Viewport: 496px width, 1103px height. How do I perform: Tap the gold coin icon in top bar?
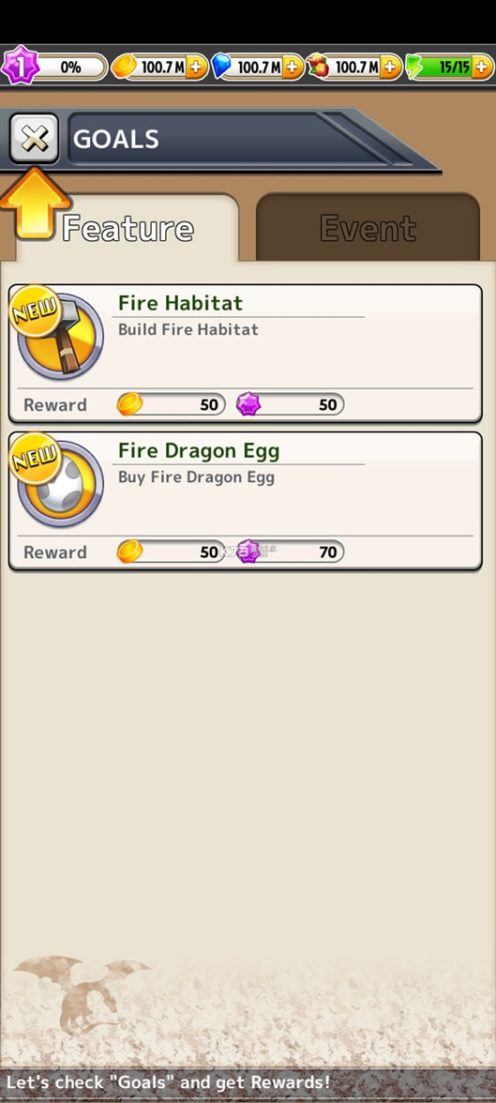point(123,68)
